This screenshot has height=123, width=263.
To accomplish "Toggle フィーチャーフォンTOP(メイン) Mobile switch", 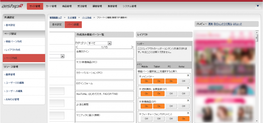I will pyautogui.click(x=146, y=119).
